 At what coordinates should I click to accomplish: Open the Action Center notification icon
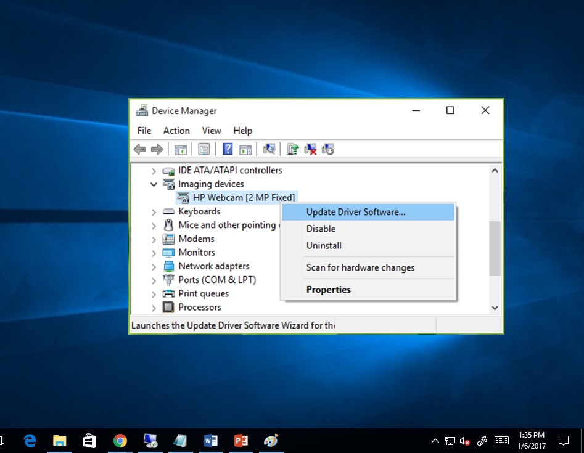point(564,441)
